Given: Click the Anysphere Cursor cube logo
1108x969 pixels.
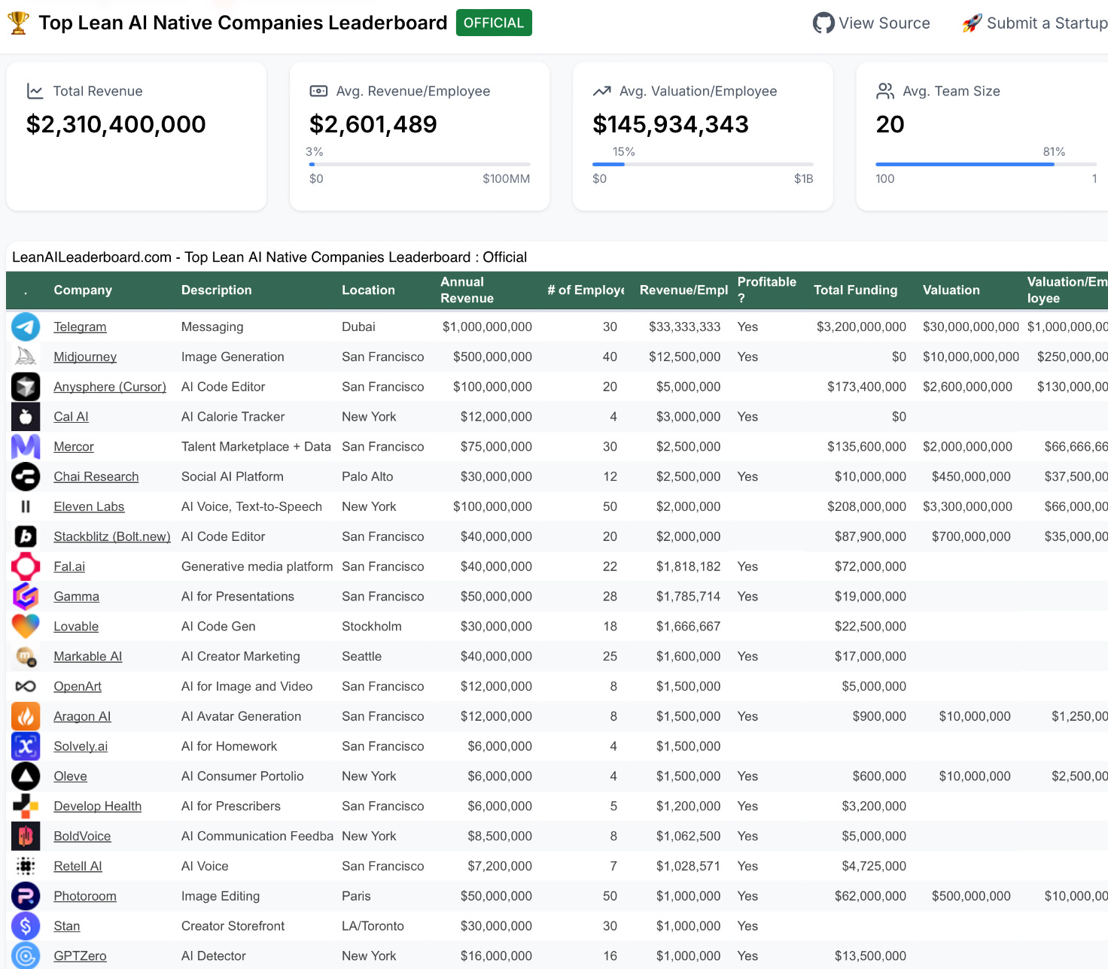Looking at the screenshot, I should pyautogui.click(x=26, y=387).
